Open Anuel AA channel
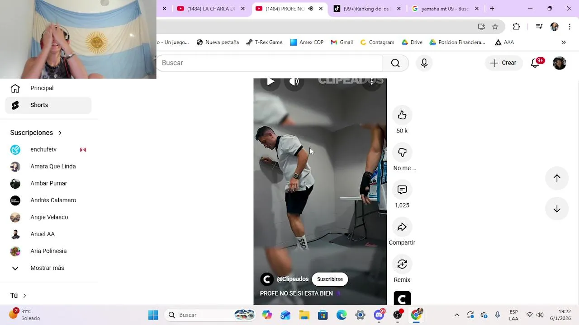Image resolution: width=579 pixels, height=325 pixels. tap(48, 234)
